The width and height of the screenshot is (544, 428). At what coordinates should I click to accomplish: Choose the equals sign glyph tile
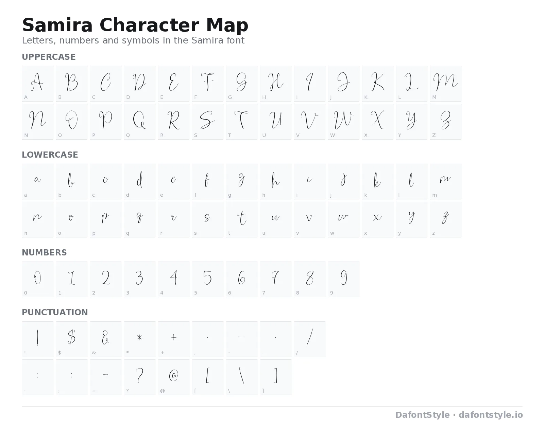(105, 377)
